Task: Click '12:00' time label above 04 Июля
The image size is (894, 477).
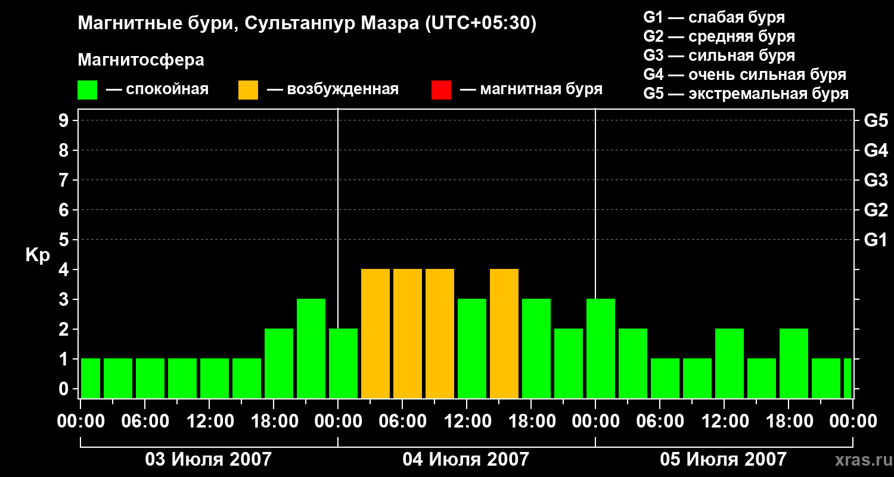Action: [x=467, y=422]
